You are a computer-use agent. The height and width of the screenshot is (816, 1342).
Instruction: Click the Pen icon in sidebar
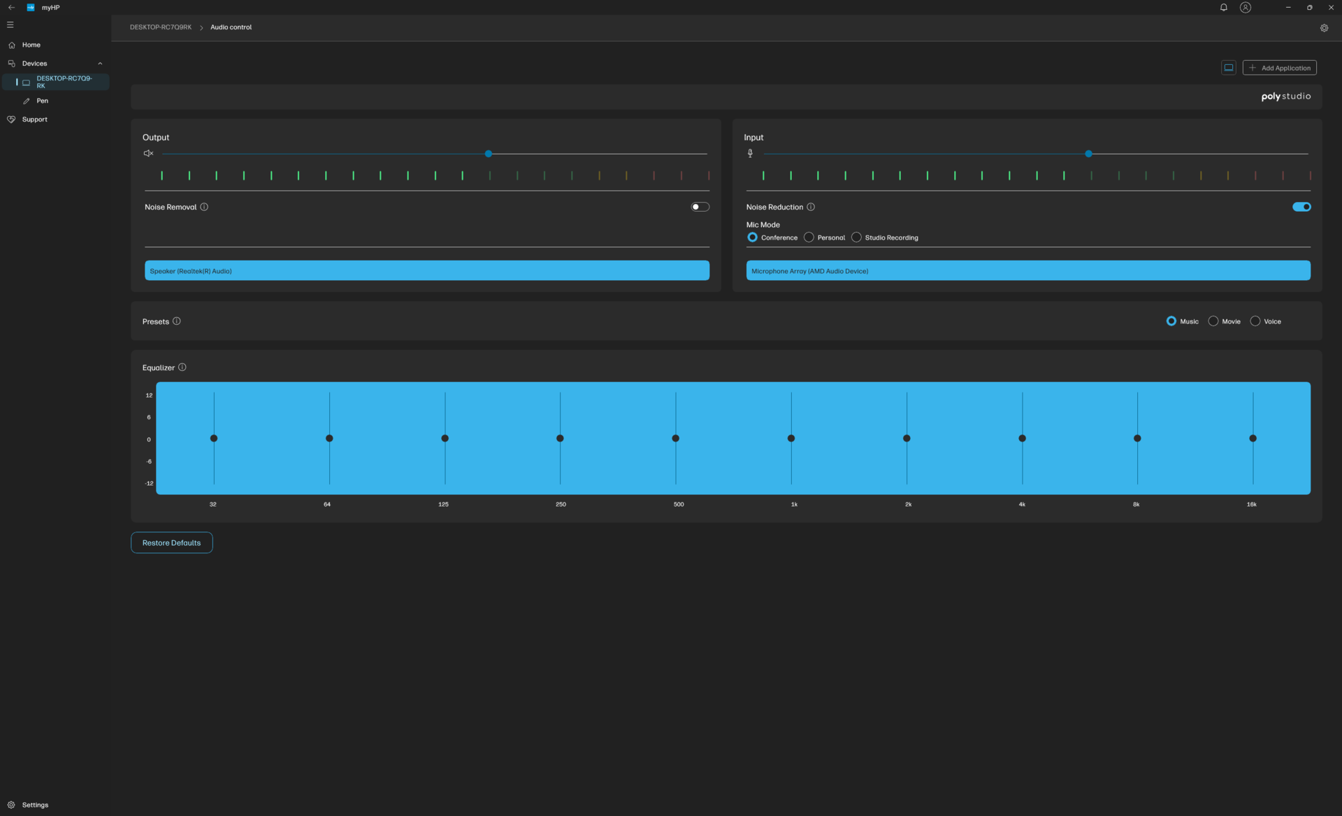[x=27, y=101]
